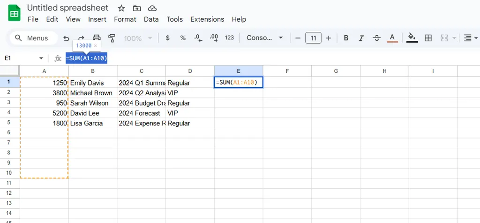Click the move to folder icon

click(x=137, y=8)
